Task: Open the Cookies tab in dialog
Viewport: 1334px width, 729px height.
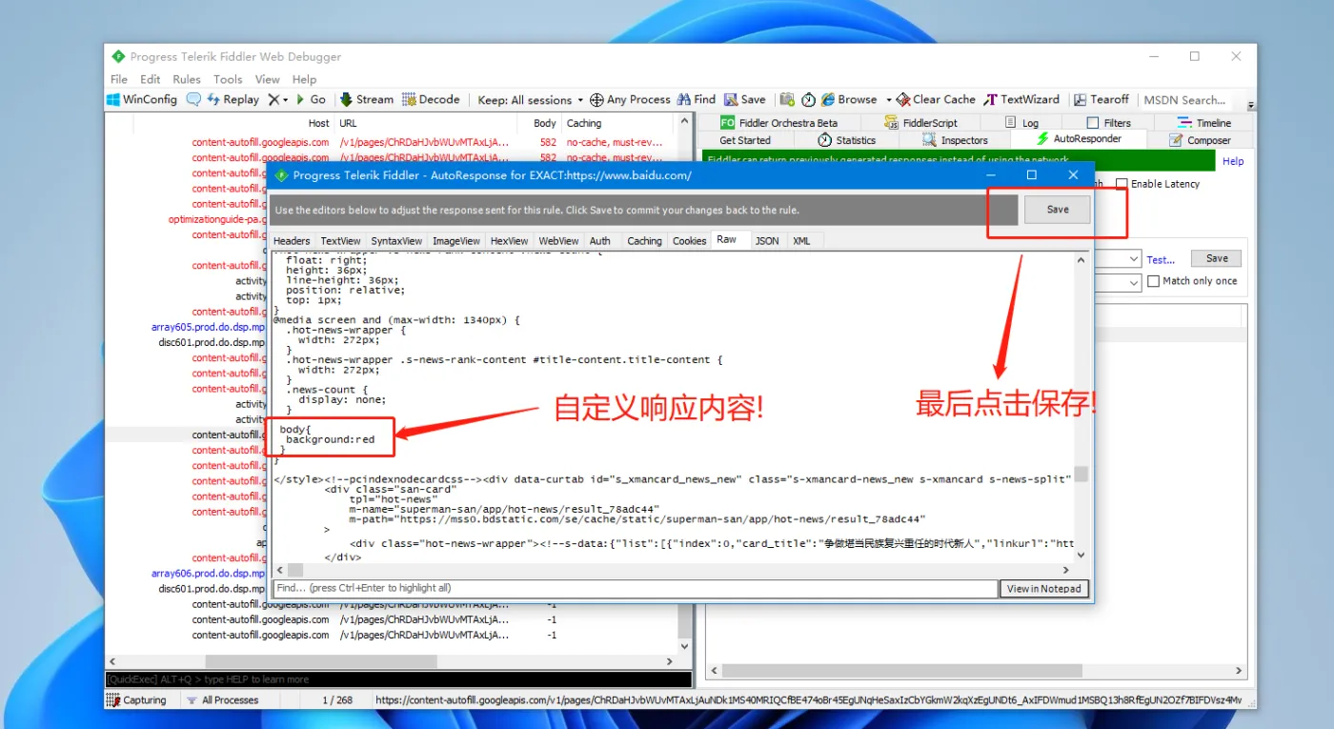Action: coord(689,241)
